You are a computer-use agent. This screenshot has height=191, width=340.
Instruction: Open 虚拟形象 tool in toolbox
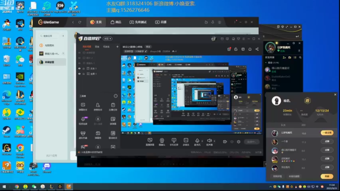point(83,135)
